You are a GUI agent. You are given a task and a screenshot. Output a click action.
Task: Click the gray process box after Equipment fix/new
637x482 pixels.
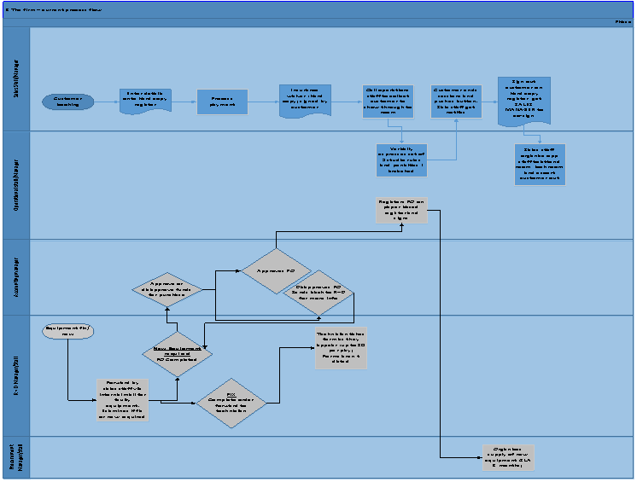pyautogui.click(x=123, y=399)
